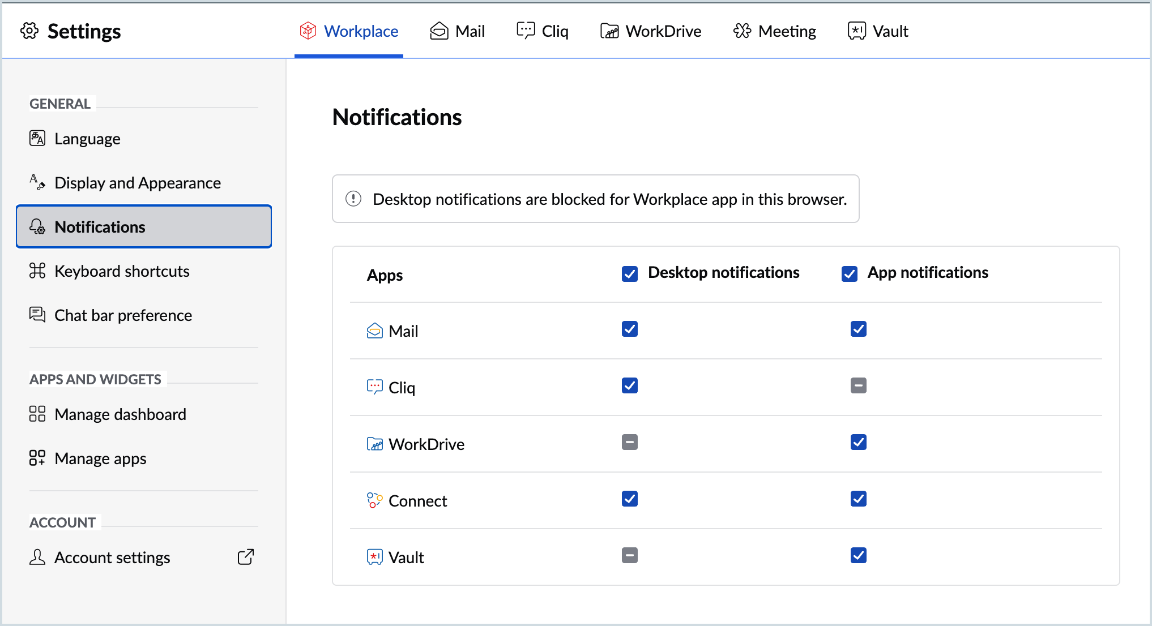Screen dimensions: 1152x626
Task: Click the Language icon in sidebar
Action: [x=37, y=138]
